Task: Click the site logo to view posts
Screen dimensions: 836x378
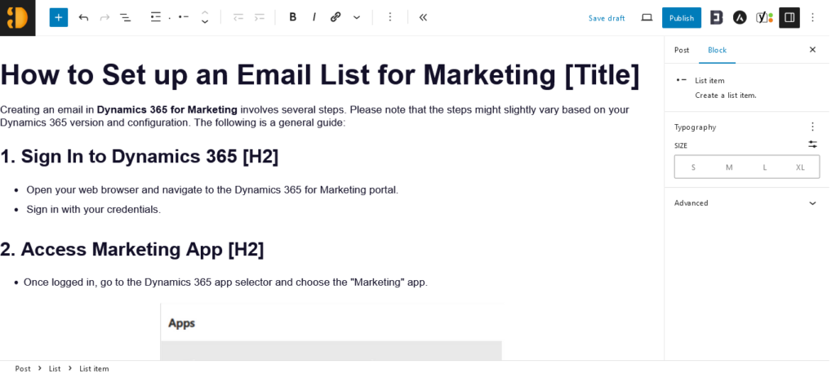Action: (18, 18)
